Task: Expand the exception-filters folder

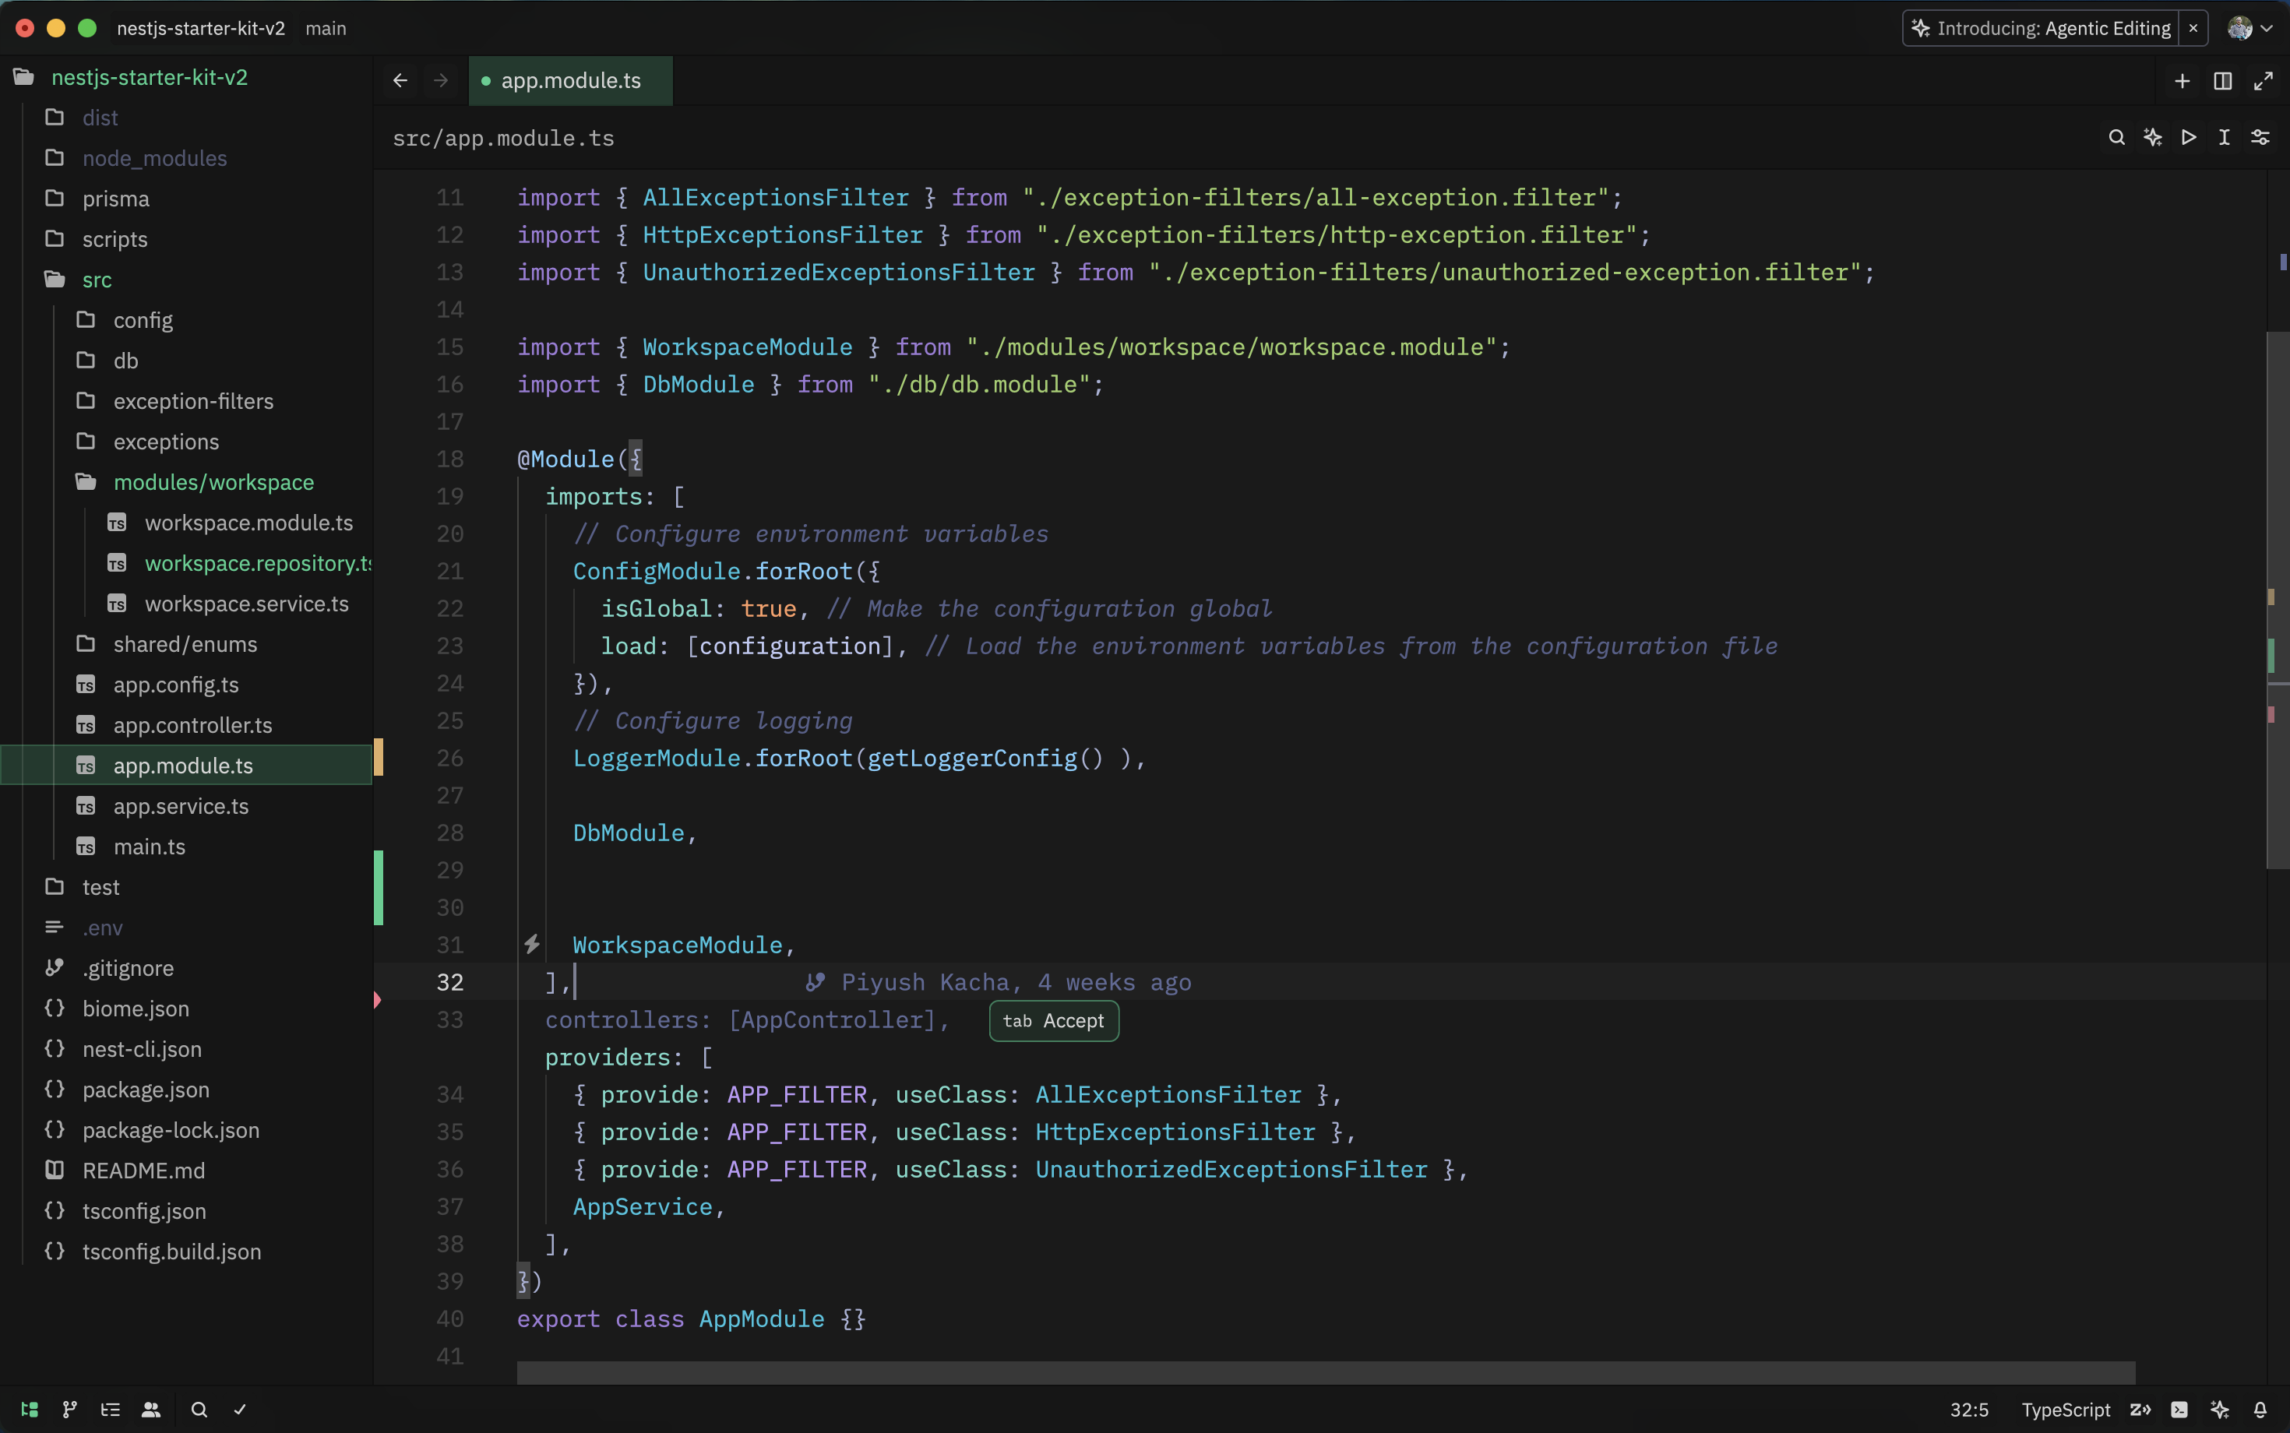Action: tap(192, 401)
